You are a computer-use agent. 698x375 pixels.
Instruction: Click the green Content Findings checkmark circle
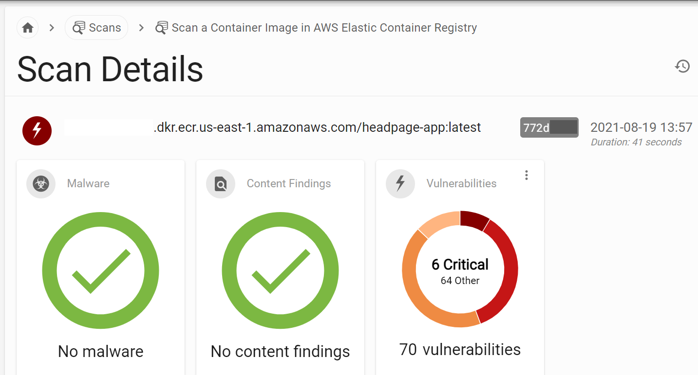click(x=280, y=269)
